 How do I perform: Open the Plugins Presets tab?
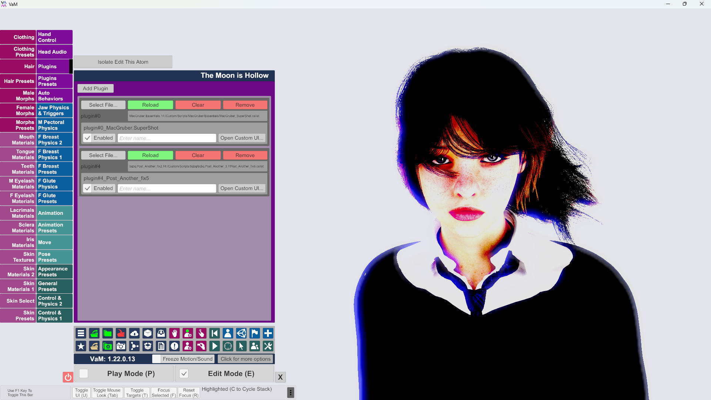pos(54,81)
